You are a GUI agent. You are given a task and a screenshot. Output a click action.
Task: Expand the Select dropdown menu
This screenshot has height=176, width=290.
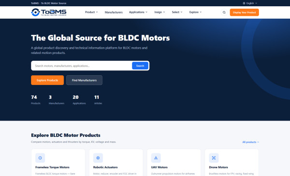[177, 12]
